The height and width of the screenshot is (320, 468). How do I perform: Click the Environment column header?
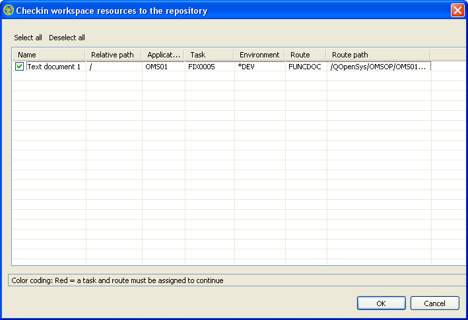click(x=260, y=55)
